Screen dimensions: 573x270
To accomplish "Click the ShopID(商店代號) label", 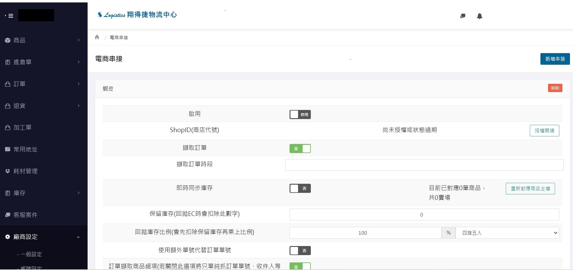I will [194, 130].
